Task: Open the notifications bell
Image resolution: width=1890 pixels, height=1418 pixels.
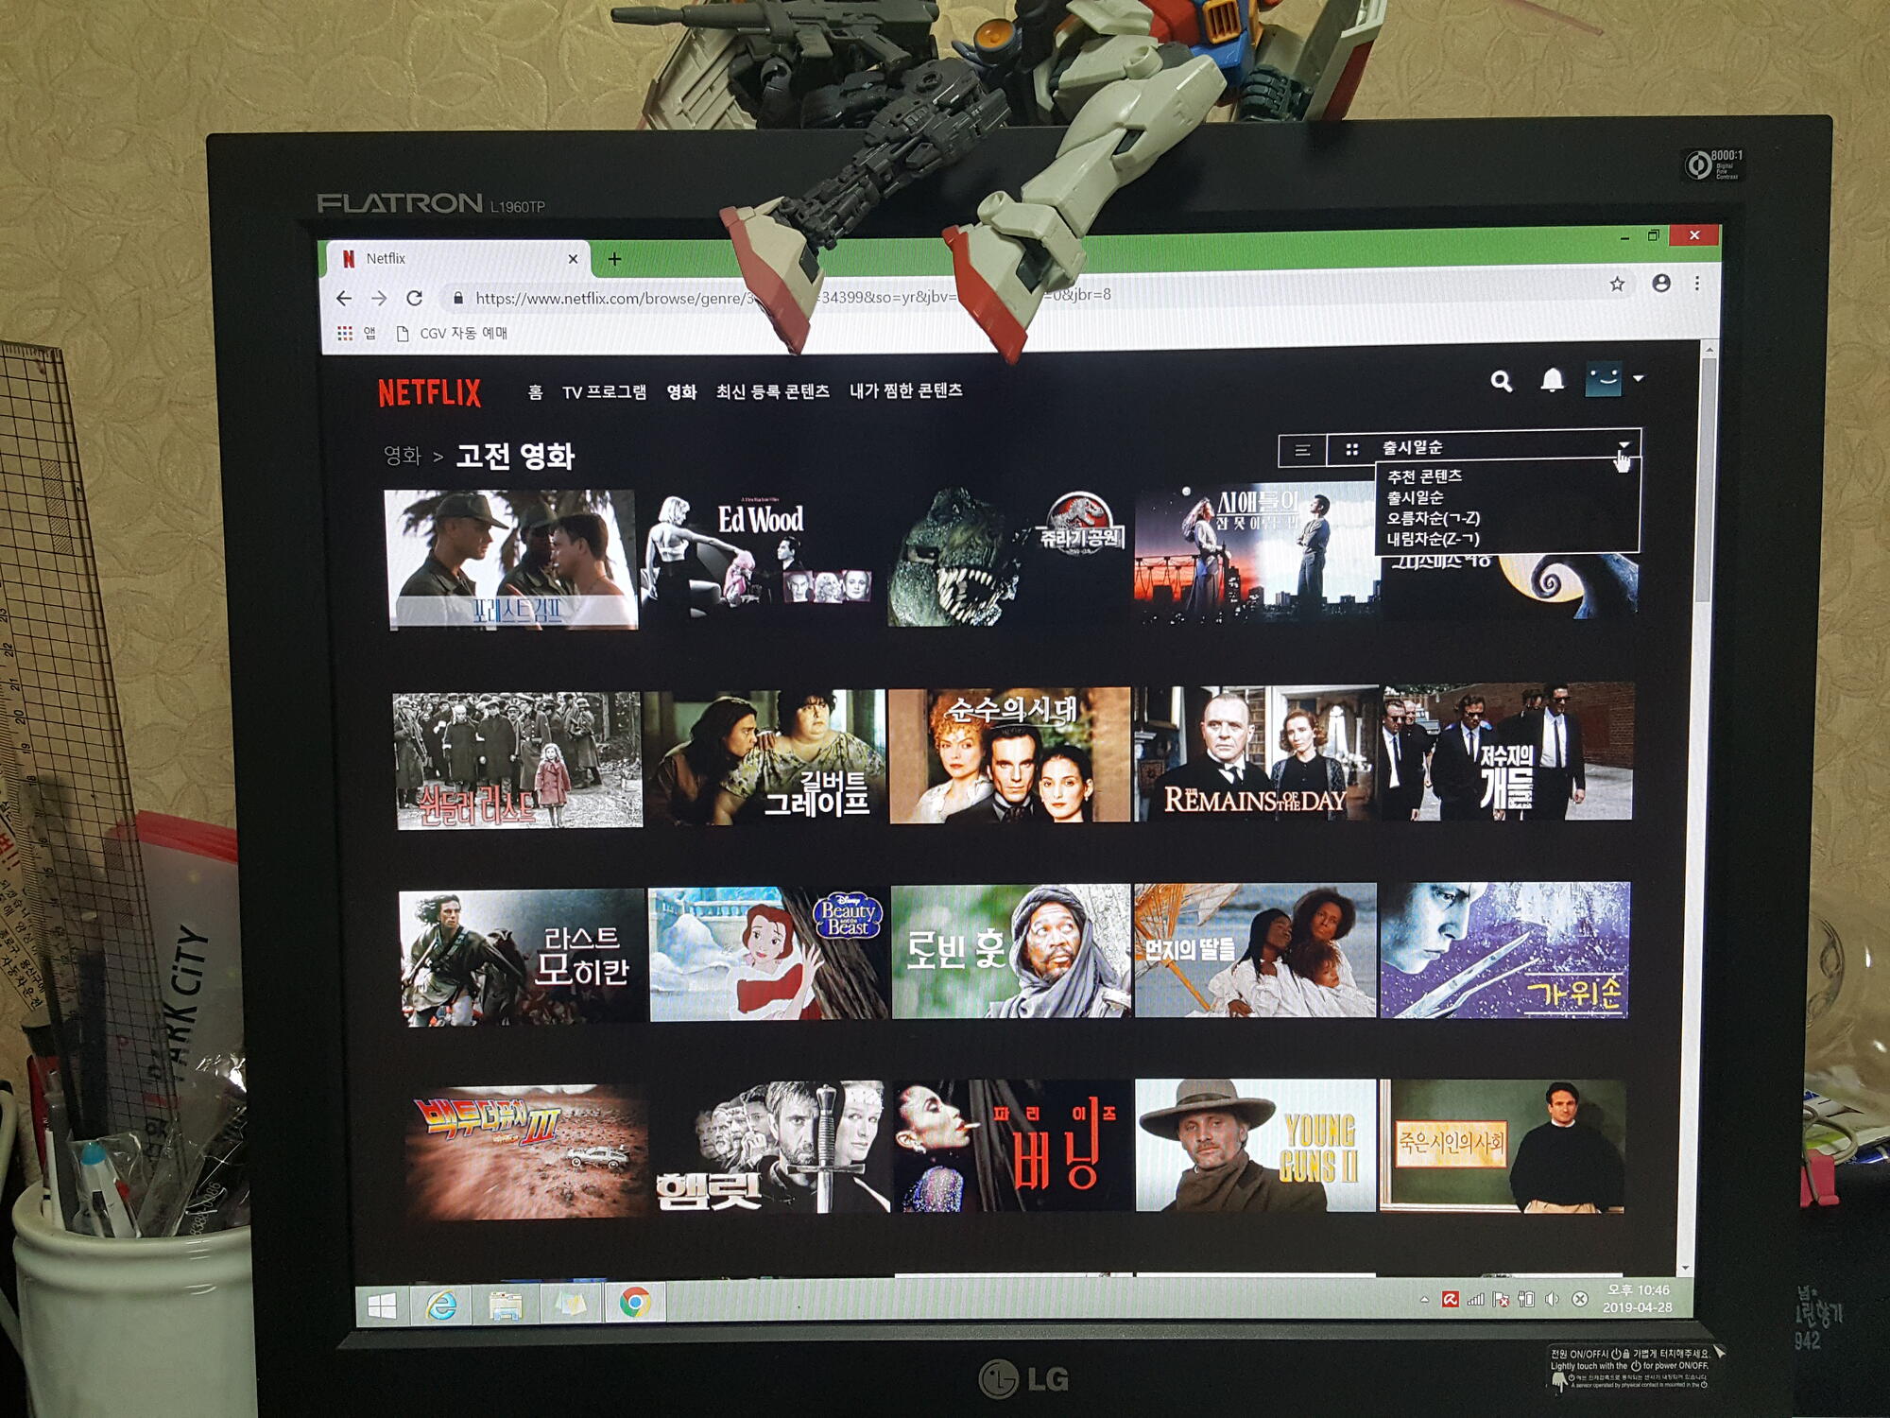Action: (x=1552, y=380)
